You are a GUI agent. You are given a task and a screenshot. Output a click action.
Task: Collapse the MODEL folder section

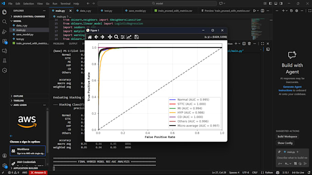coord(29,21)
